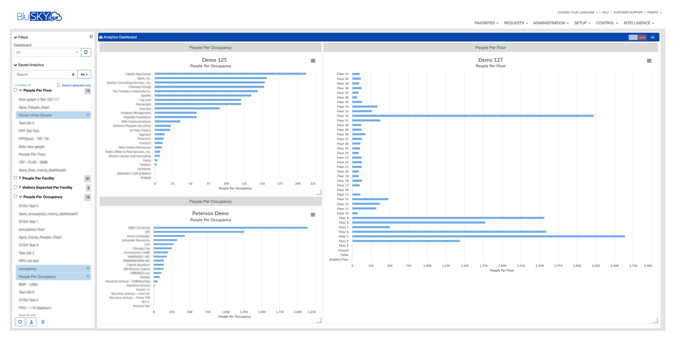Expand Visitors Expected Per Facility group
The width and height of the screenshot is (678, 339).
(20, 187)
